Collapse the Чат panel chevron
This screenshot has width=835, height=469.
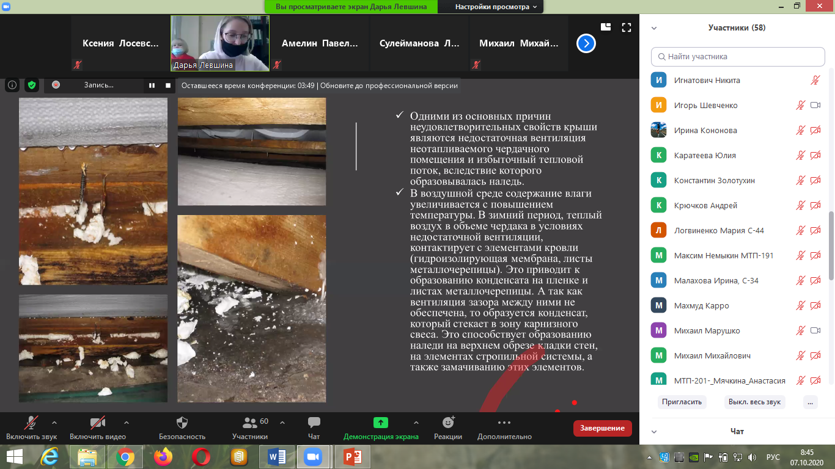(x=654, y=431)
